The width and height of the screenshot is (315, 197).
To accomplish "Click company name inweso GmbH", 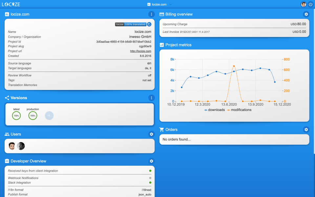I will (x=140, y=36).
